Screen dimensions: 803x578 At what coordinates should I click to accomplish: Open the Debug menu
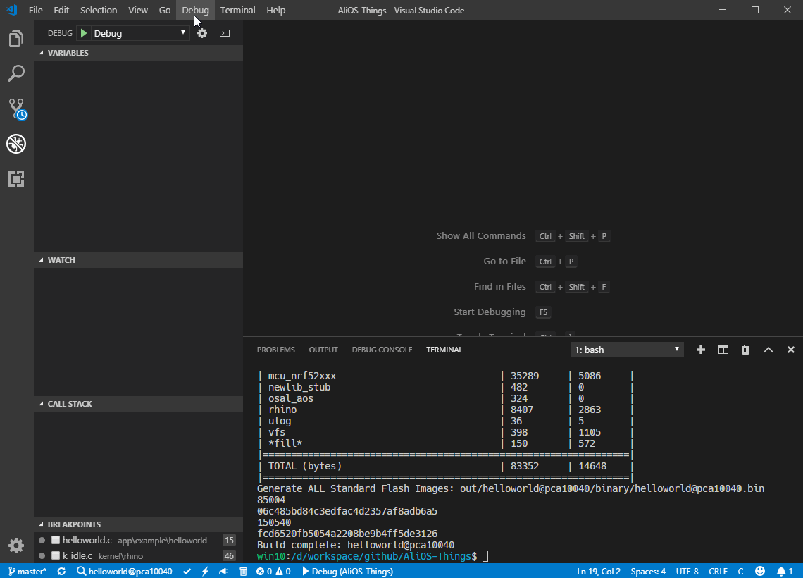coord(195,11)
